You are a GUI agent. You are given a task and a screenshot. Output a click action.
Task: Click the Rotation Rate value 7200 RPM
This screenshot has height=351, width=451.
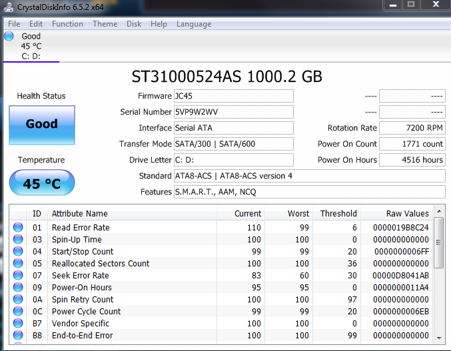point(412,128)
